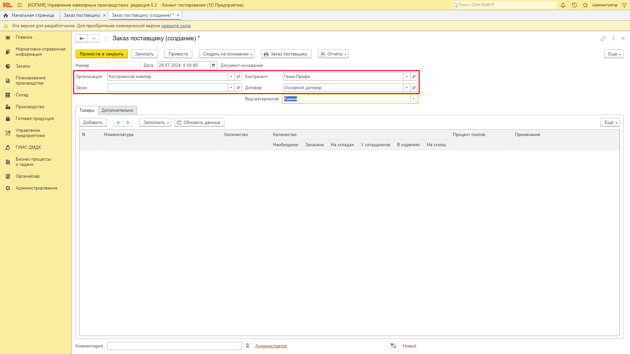
Task: Open Планирование производства section
Action: [x=31, y=81]
